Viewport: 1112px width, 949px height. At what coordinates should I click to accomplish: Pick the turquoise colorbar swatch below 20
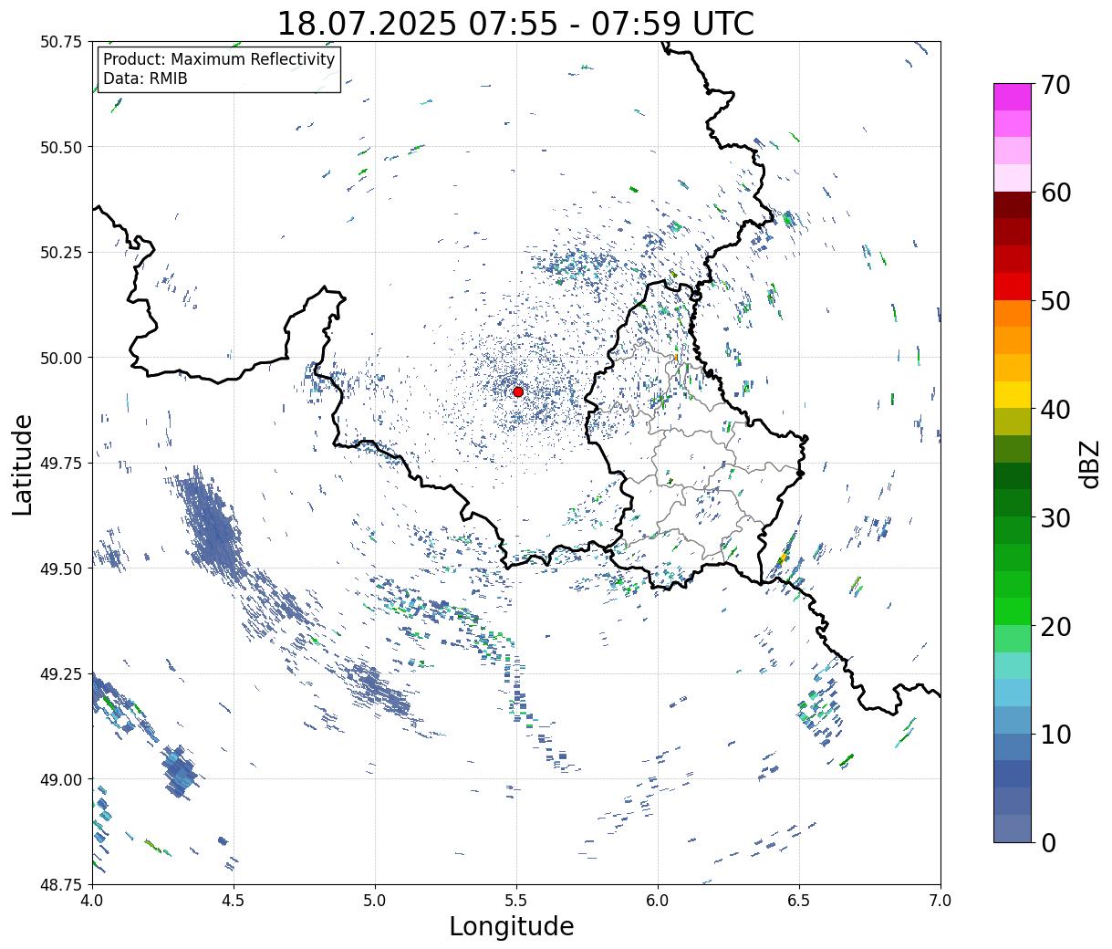[1013, 665]
